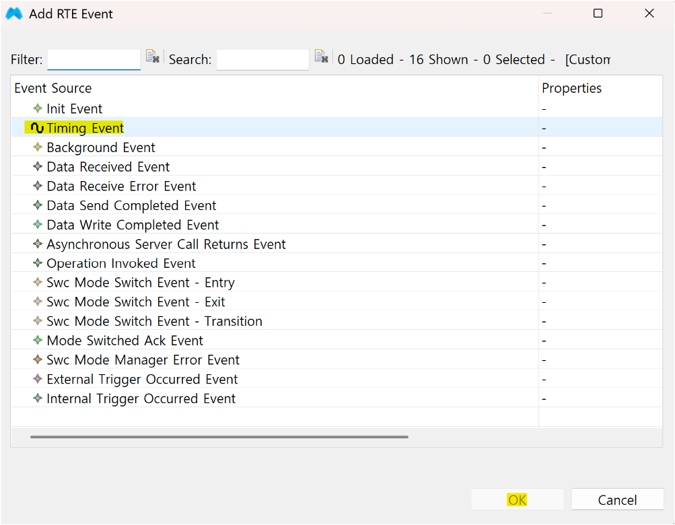Click the application logo in title bar
This screenshot has height=525, width=675.
point(13,13)
